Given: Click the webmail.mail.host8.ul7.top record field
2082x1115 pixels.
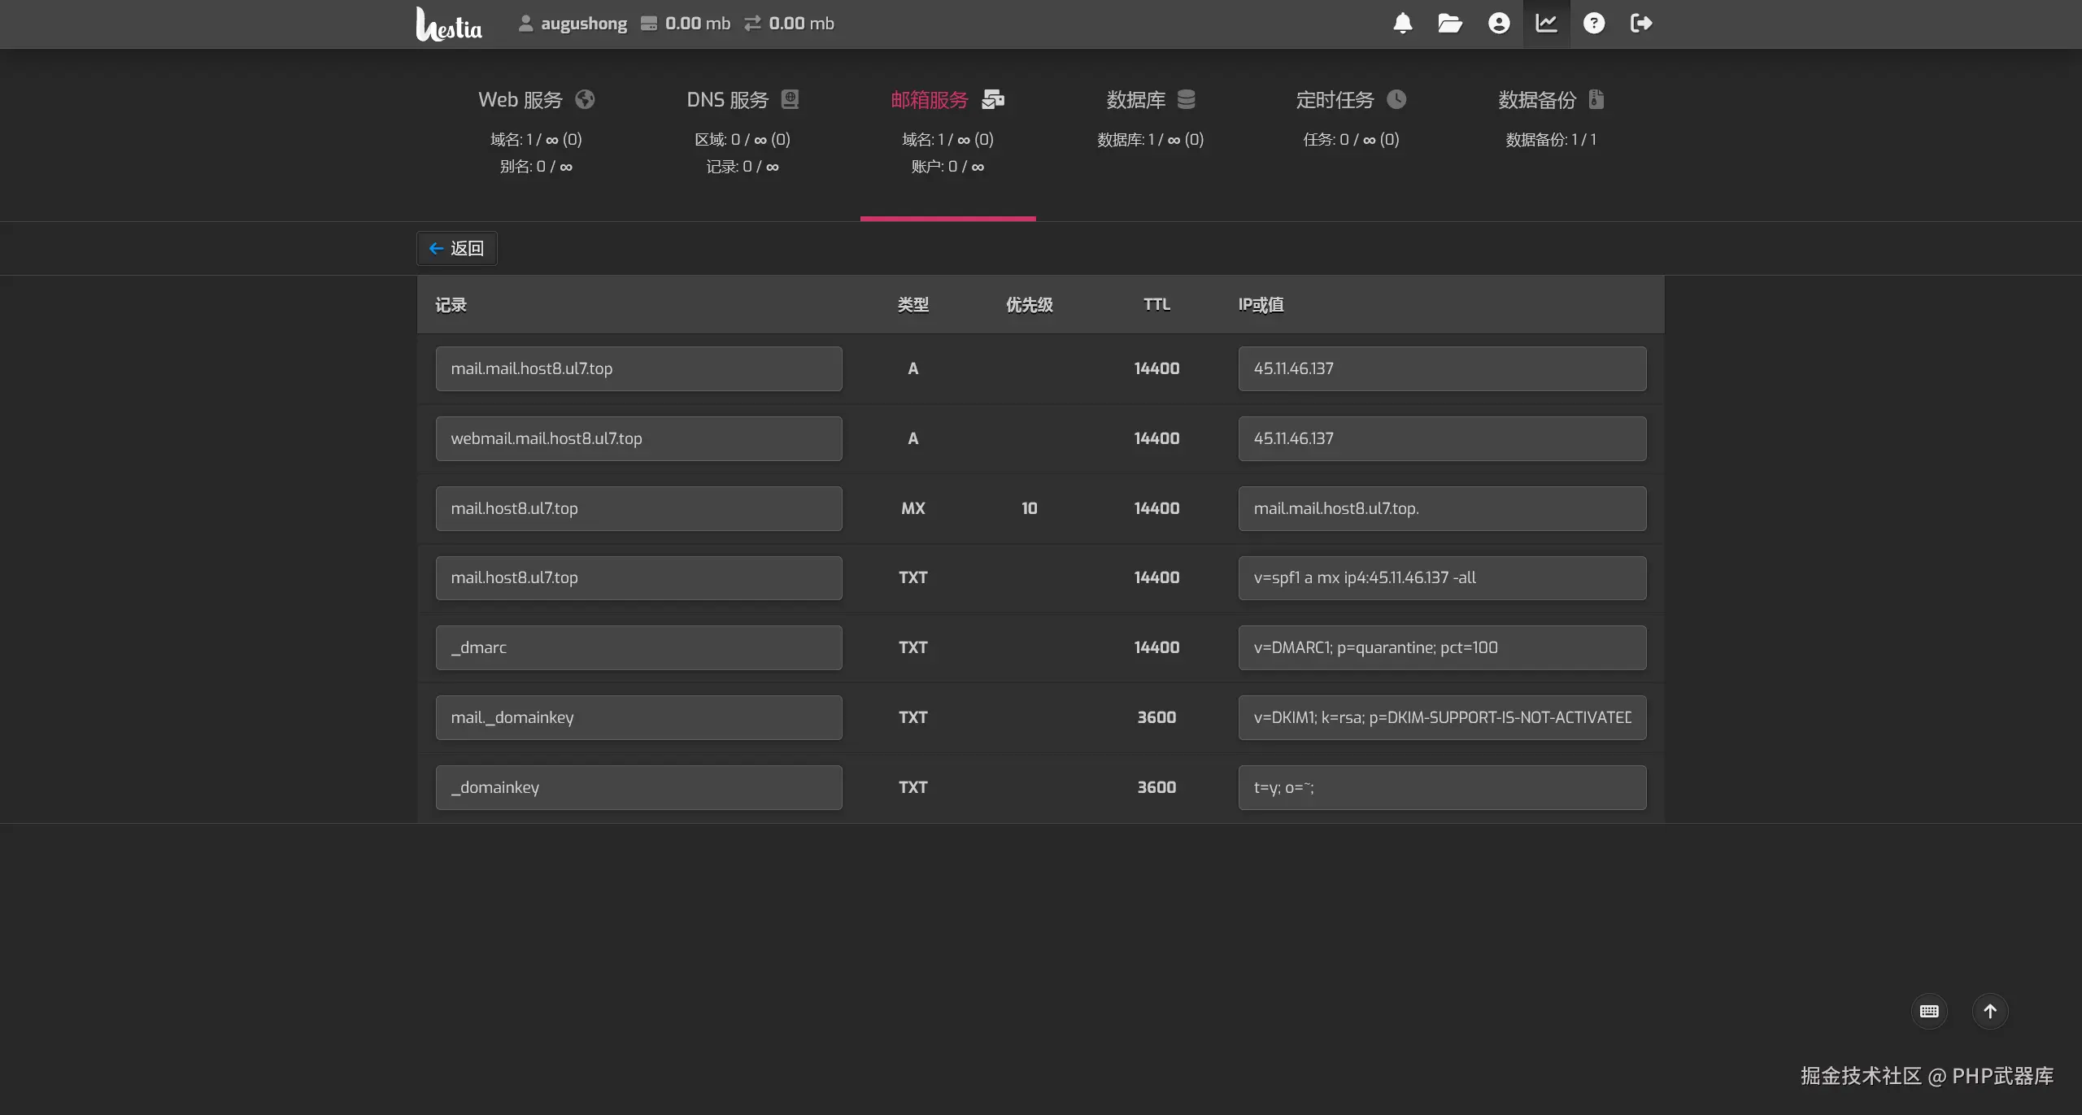Looking at the screenshot, I should pyautogui.click(x=638, y=438).
